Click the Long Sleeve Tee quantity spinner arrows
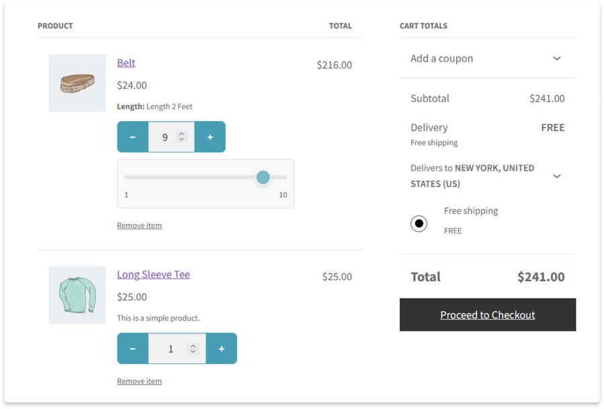 coord(193,348)
